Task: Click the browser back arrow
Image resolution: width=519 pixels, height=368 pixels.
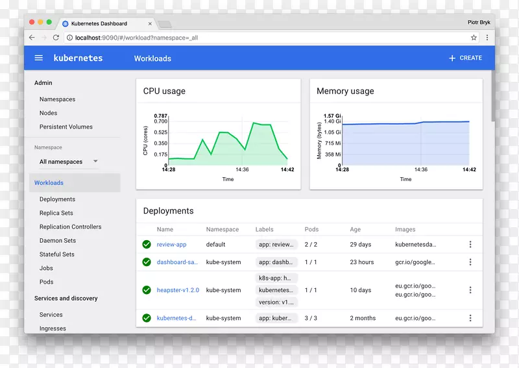Action: [32, 38]
